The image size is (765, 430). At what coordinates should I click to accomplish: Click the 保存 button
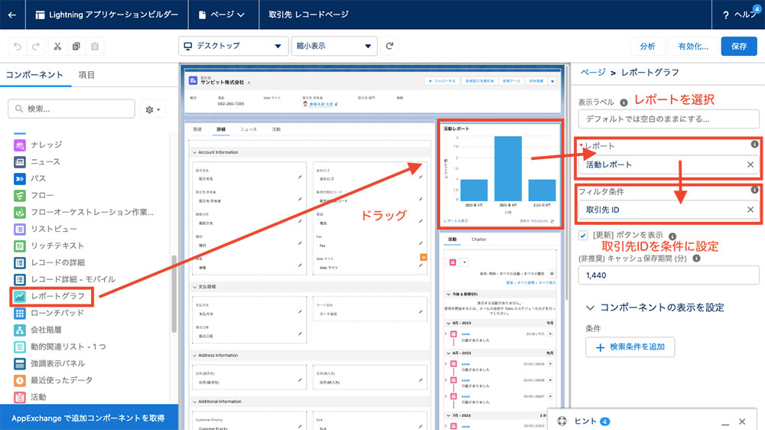click(738, 46)
